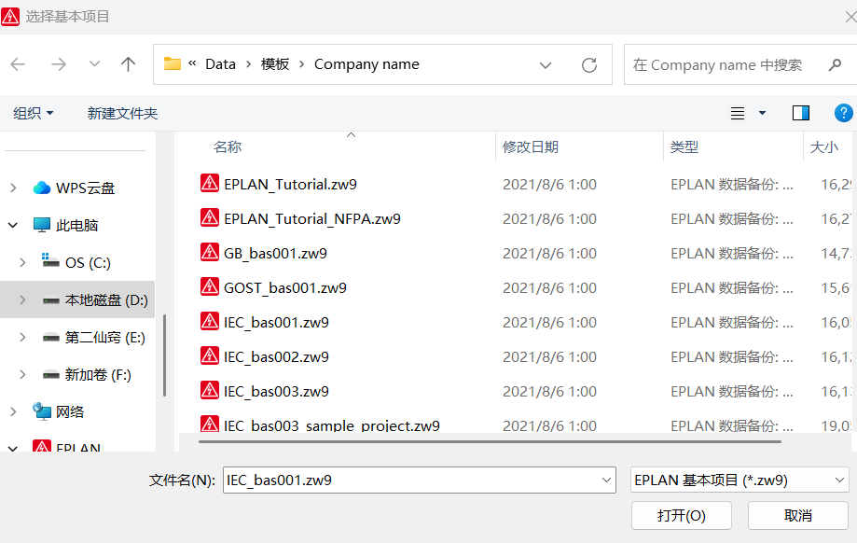
Task: Click the IEC_bas002.zw9 file icon
Action: 209,355
